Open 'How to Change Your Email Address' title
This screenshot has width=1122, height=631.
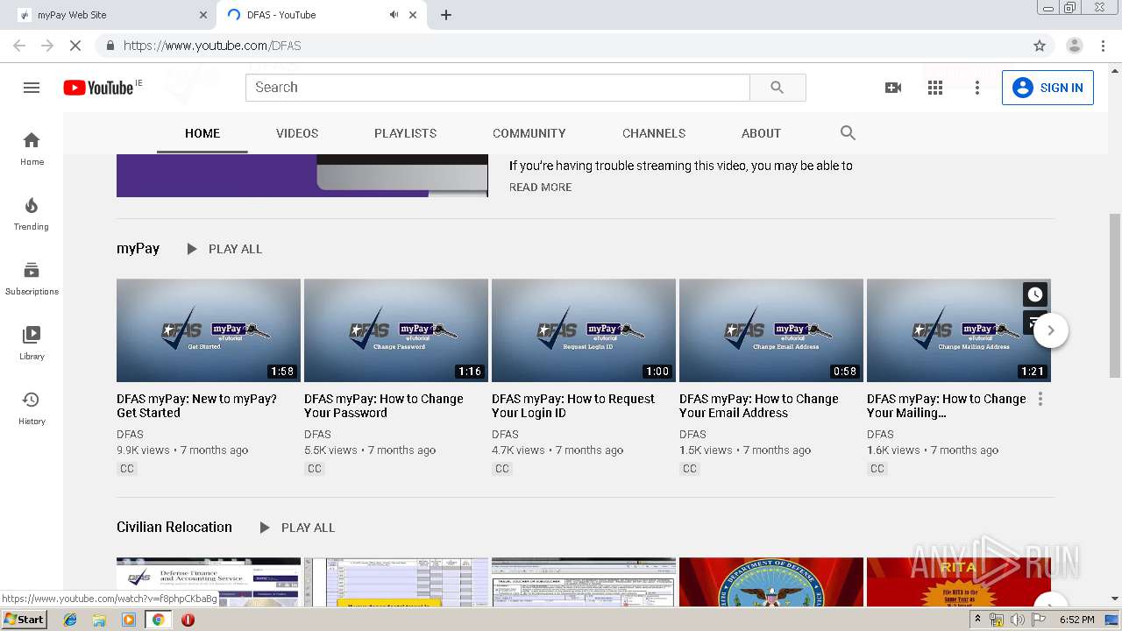pos(759,406)
